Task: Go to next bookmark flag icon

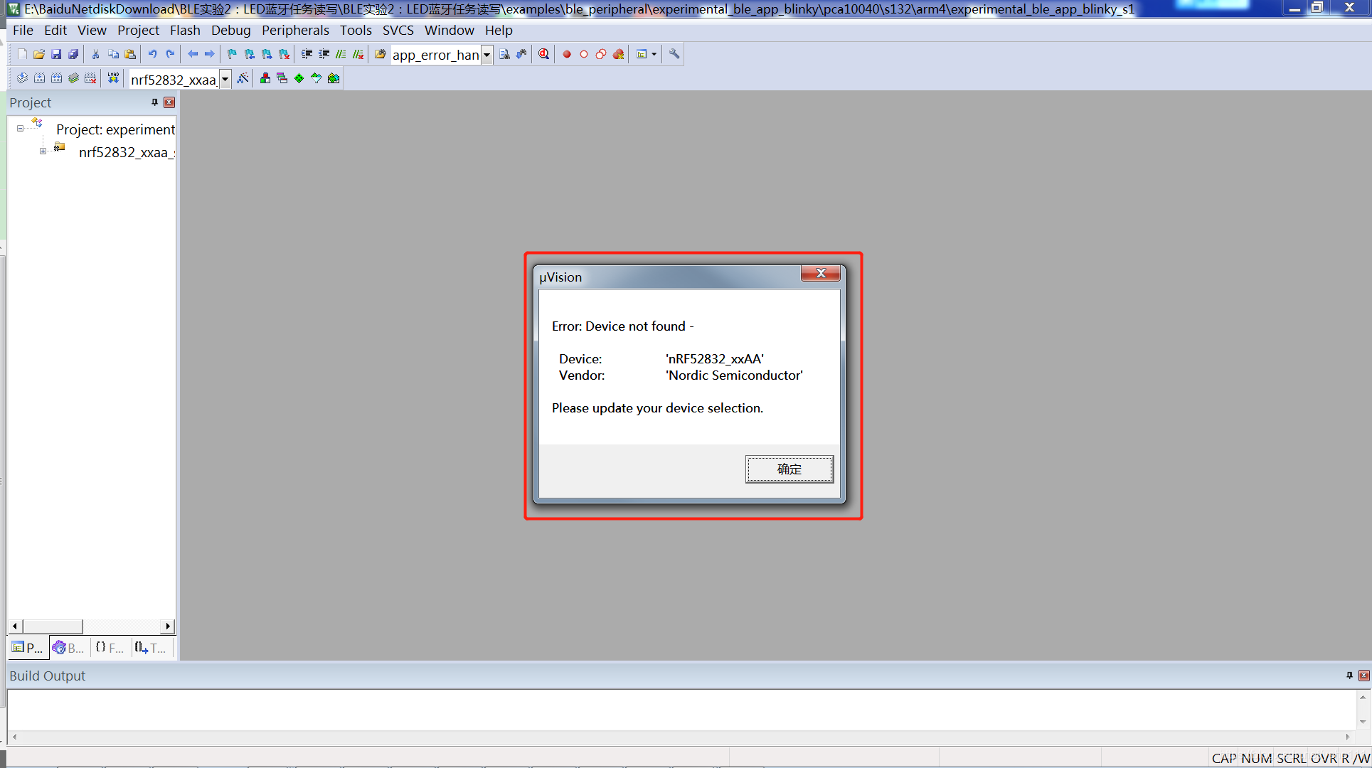Action: [267, 54]
